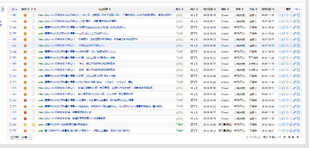Click the close power icon for bug 855
Viewport: 309px width, 148px height.
pyautogui.click(x=291, y=46)
